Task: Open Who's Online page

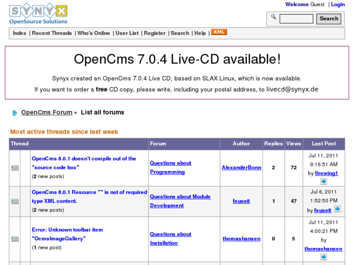Action: (93, 33)
